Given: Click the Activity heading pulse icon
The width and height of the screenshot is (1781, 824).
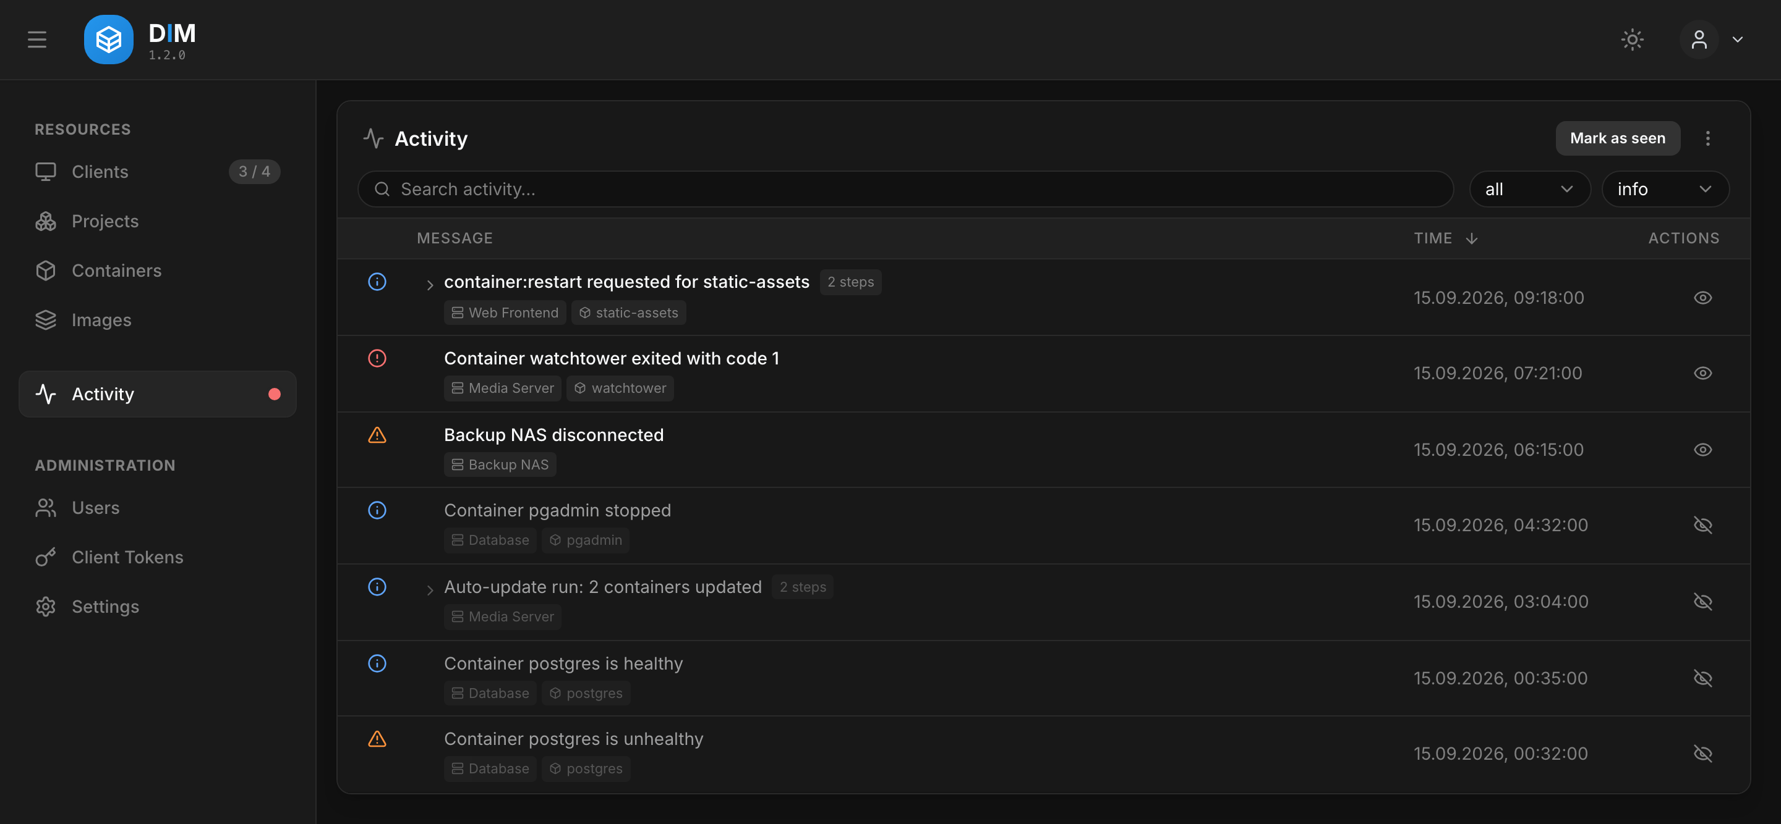Looking at the screenshot, I should click(x=374, y=138).
